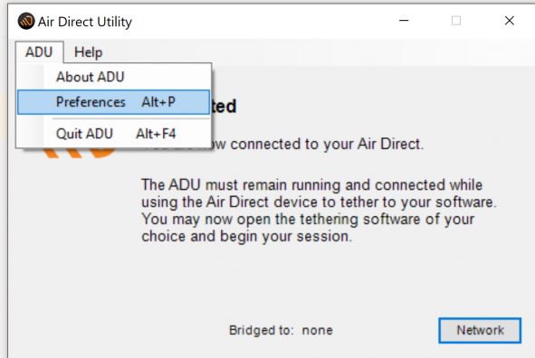The width and height of the screenshot is (535, 358).
Task: Click the 'Bridged to:' label
Action: (x=261, y=330)
